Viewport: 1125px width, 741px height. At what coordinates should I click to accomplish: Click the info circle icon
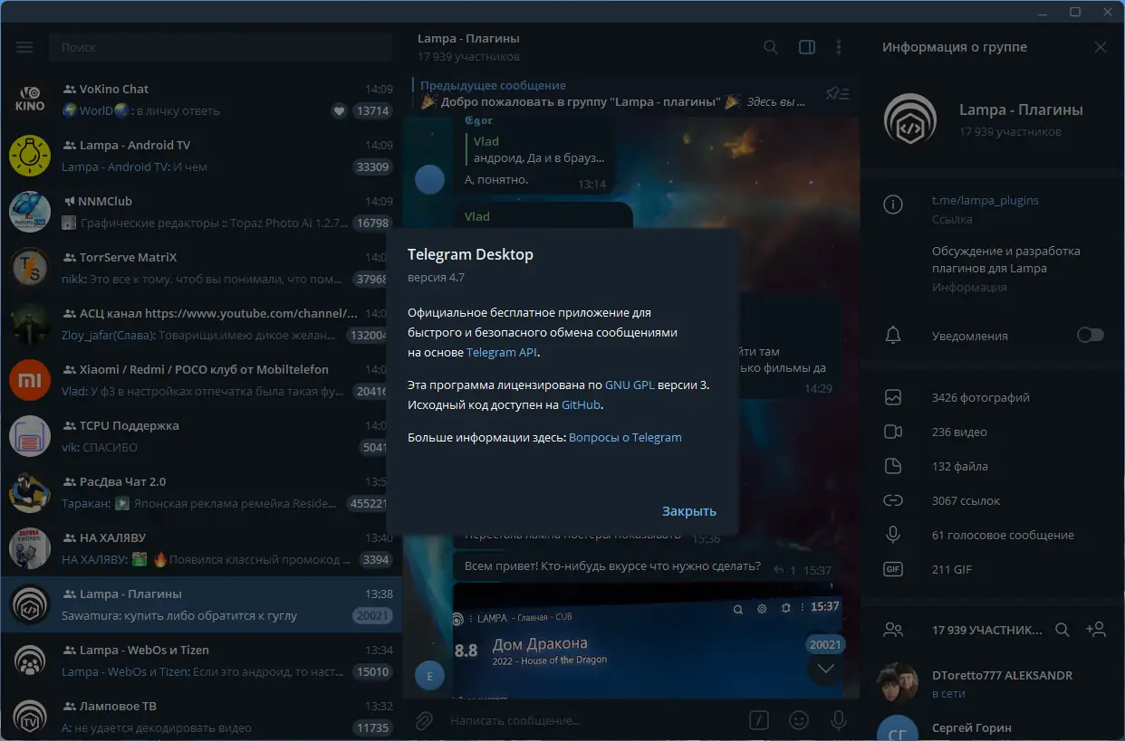pos(893,204)
